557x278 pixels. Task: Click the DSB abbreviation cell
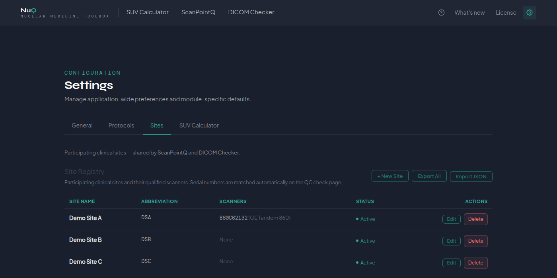(x=146, y=239)
